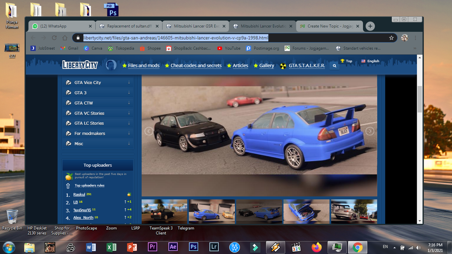
Task: Open the JobStreet bookmark
Action: pyautogui.click(x=43, y=48)
